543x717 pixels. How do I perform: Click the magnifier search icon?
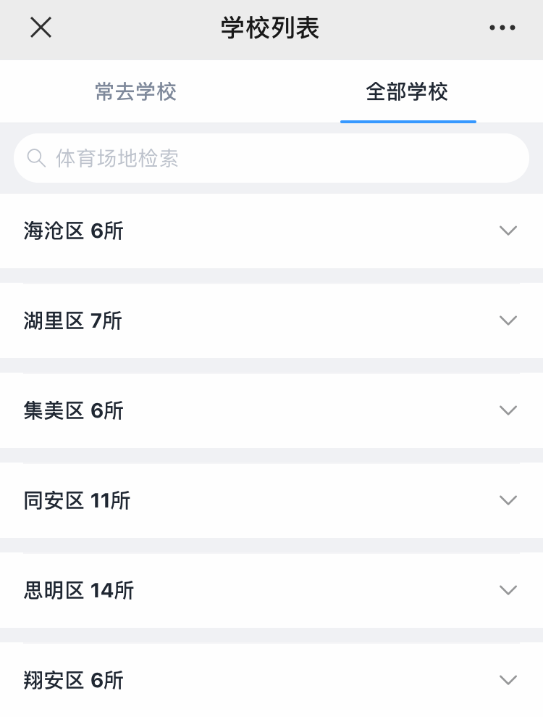pyautogui.click(x=36, y=158)
